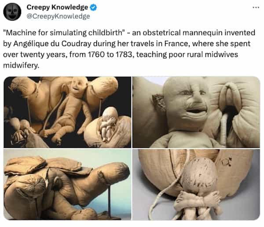Viewport: 264px width, 227px height.
Task: Open the Creepy Knowledge profile avatar
Action: pos(12,11)
